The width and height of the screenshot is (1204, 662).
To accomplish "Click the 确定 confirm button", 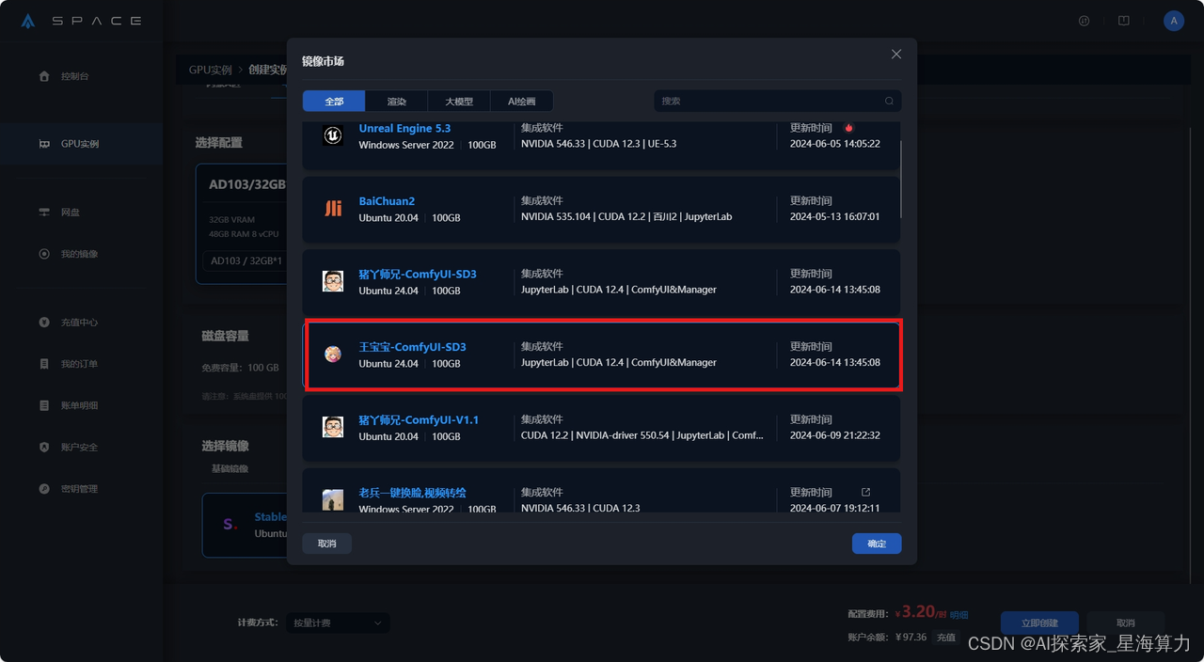I will 877,544.
